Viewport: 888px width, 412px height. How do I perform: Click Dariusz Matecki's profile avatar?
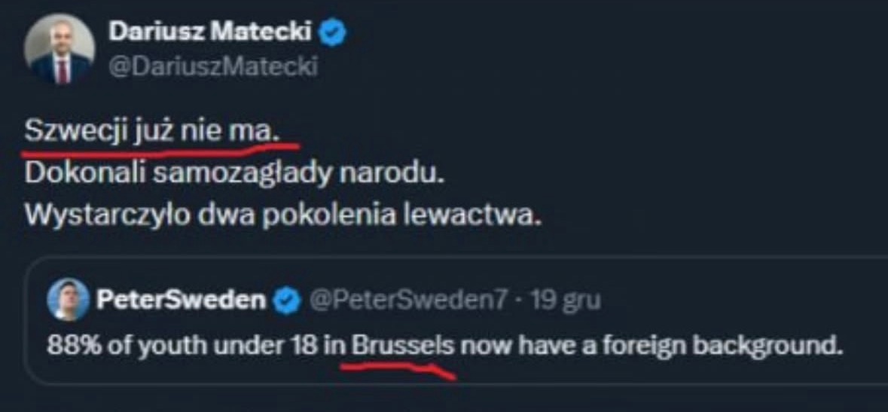point(59,50)
